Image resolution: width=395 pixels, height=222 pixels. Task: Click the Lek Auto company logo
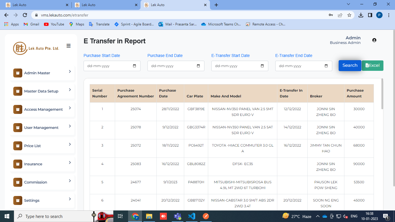point(36,48)
